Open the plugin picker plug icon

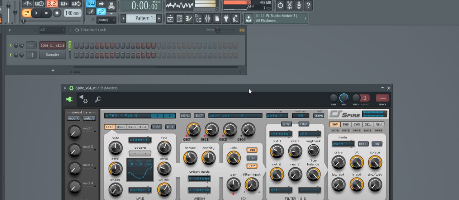(x=226, y=18)
